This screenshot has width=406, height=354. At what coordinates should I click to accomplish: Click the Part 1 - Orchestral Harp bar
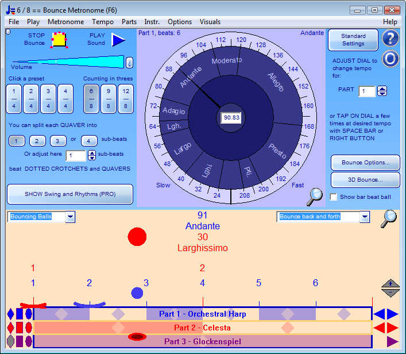(203, 314)
